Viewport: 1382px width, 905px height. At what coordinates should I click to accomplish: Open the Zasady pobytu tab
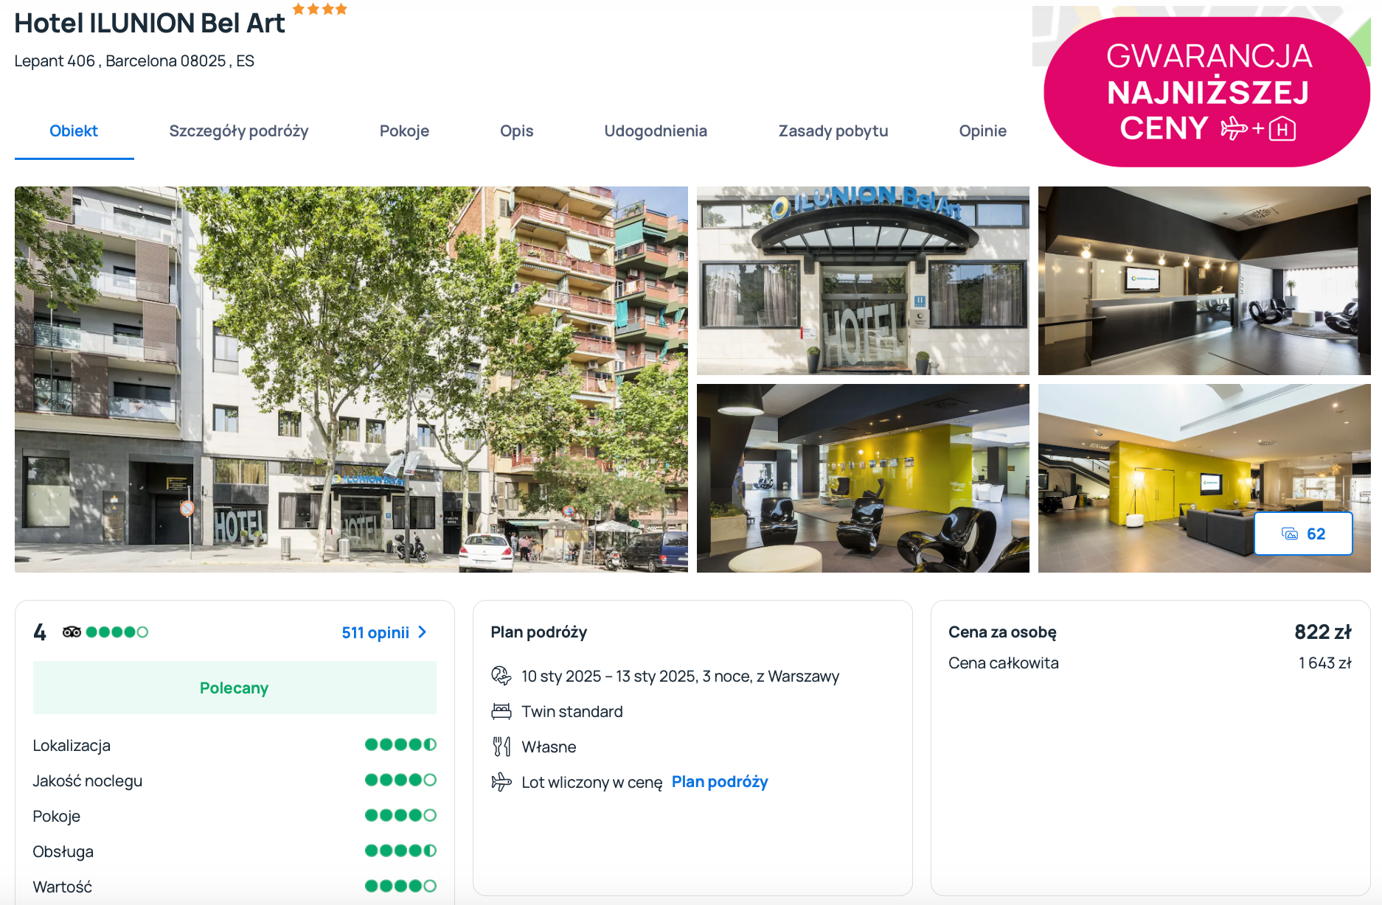[833, 131]
